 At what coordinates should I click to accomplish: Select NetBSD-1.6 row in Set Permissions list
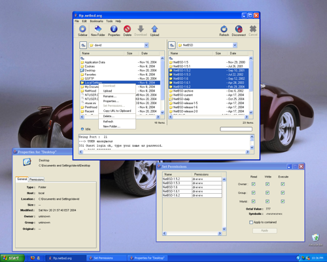pos(192,187)
